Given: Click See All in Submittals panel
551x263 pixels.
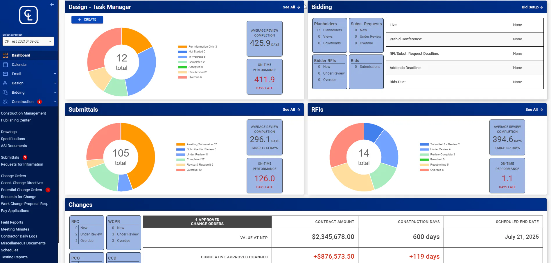Looking at the screenshot, I should pos(291,110).
